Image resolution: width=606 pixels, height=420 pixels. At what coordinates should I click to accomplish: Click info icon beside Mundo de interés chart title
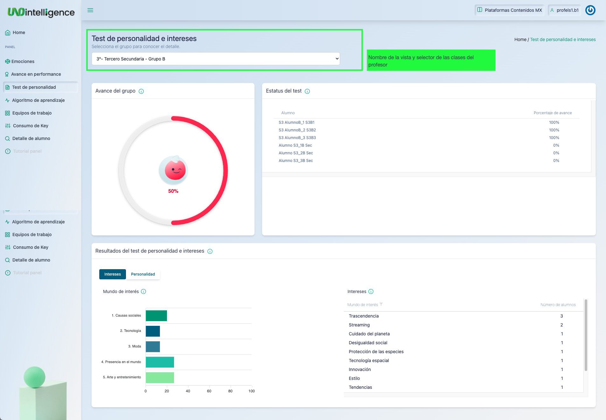click(x=143, y=292)
